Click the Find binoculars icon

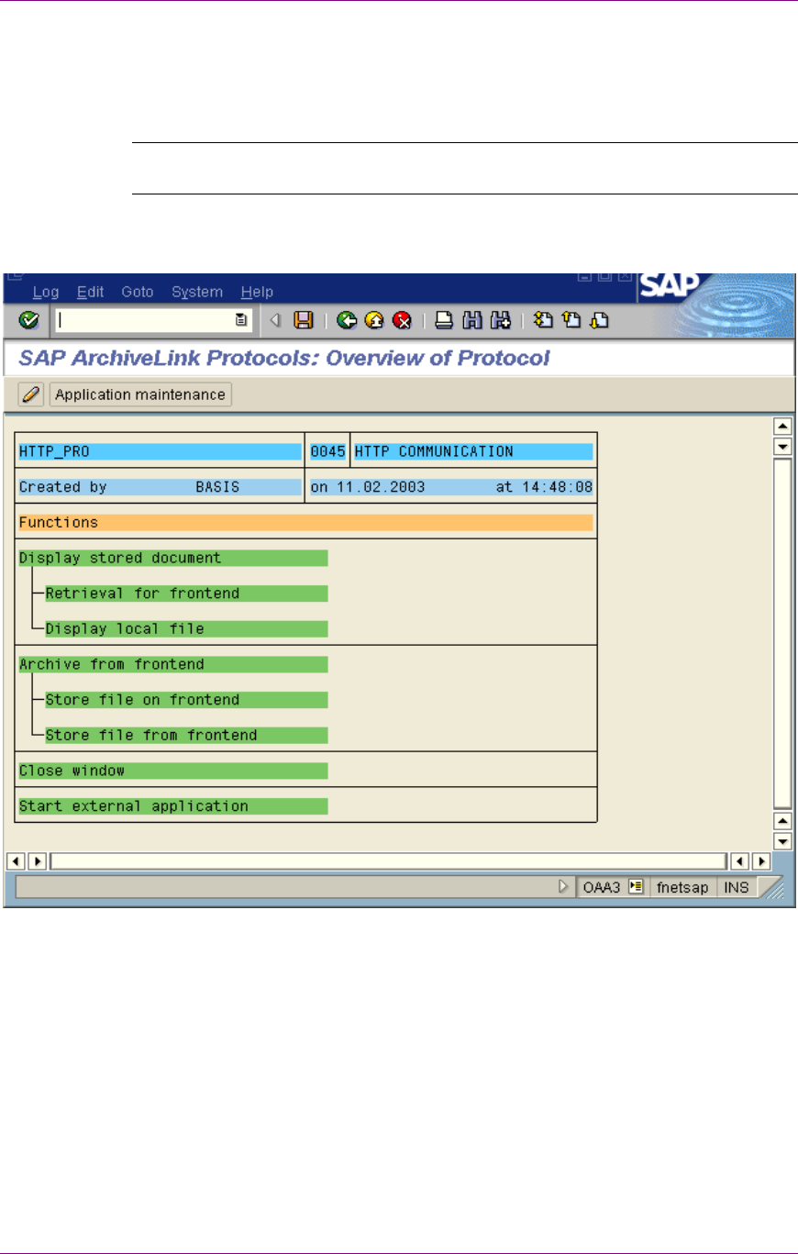tap(472, 320)
